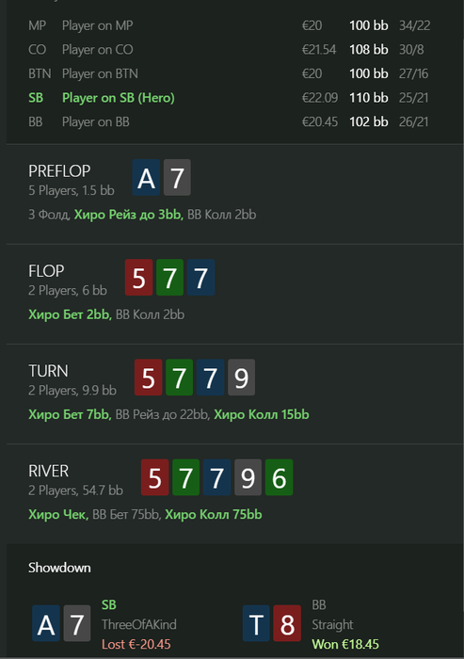Click the 'Won €18.45' result text
This screenshot has height=659, width=464.
pyautogui.click(x=345, y=644)
